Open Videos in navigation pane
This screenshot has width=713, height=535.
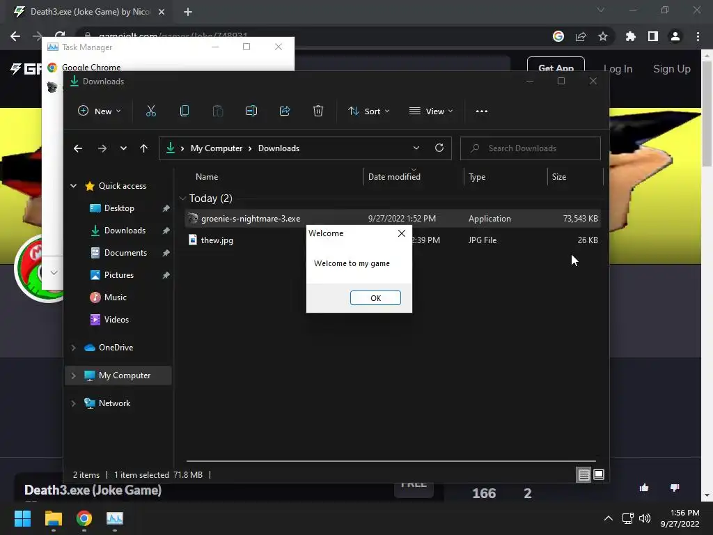pos(116,319)
